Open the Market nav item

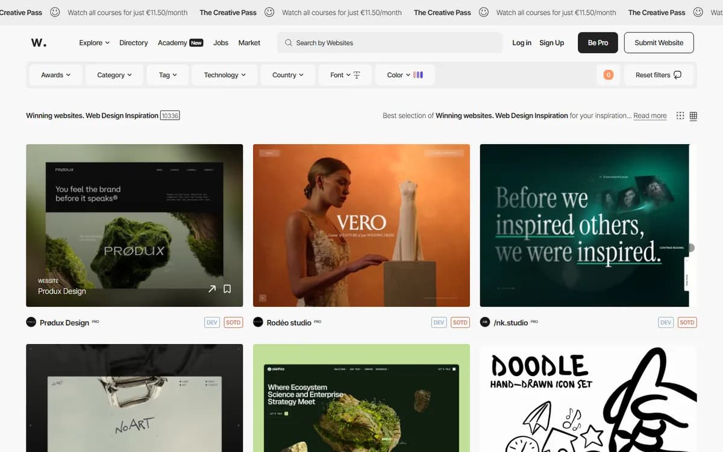tap(249, 43)
